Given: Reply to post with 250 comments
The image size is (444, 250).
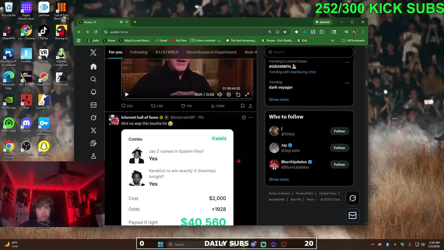Looking at the screenshot, I should 127,106.
